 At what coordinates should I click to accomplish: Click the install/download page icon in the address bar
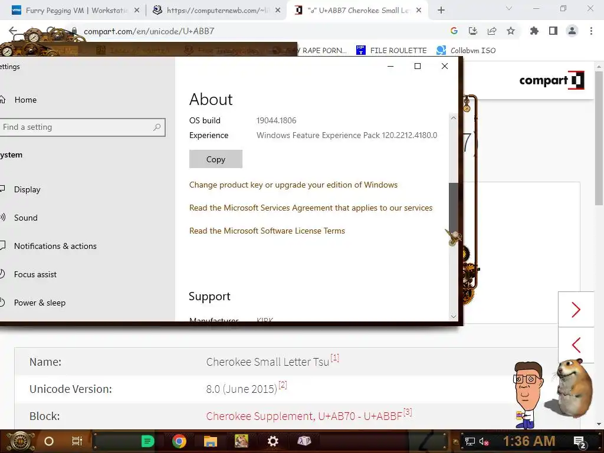[x=473, y=31]
